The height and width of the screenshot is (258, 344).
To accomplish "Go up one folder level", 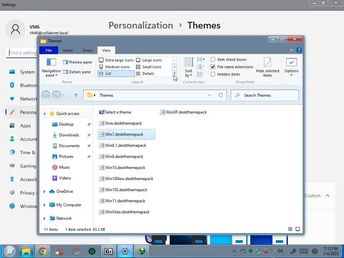I will tap(76, 95).
